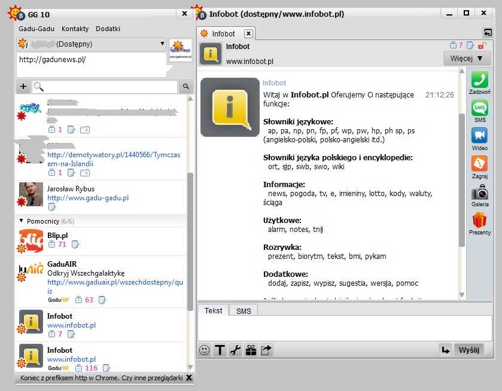Click the large Infobot avatar in conversation

click(x=230, y=107)
